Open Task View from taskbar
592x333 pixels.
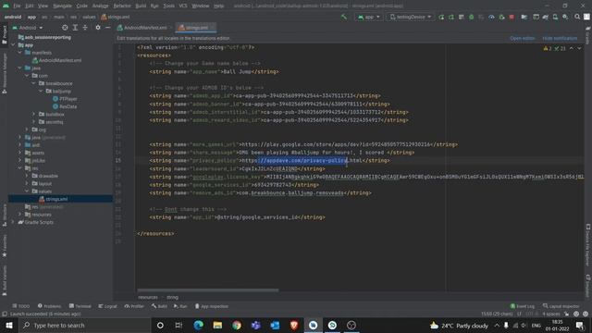point(179,325)
